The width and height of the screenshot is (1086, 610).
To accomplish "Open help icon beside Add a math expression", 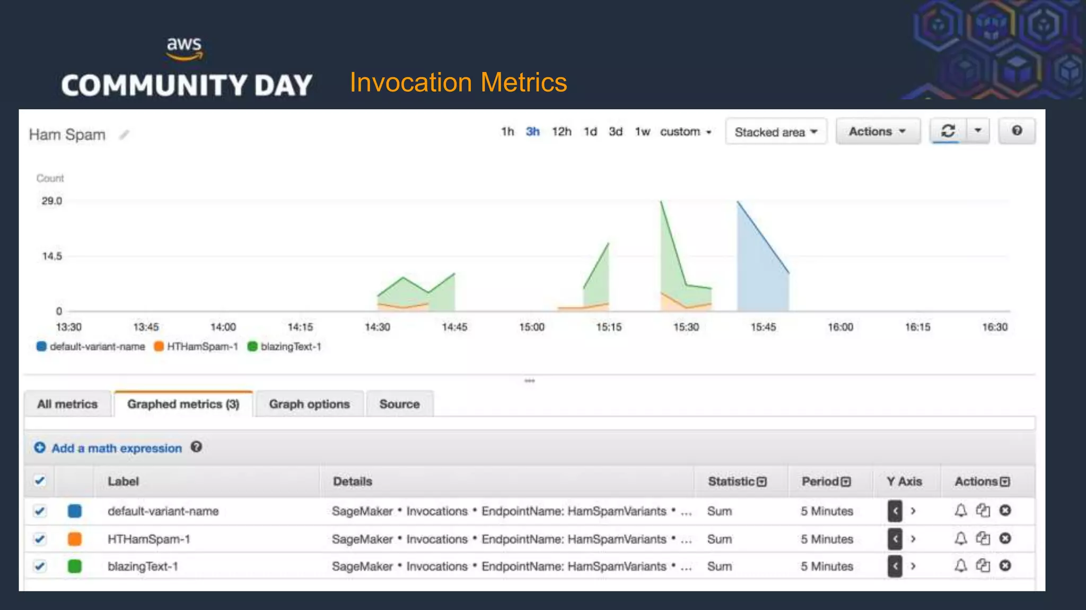I will 196,447.
